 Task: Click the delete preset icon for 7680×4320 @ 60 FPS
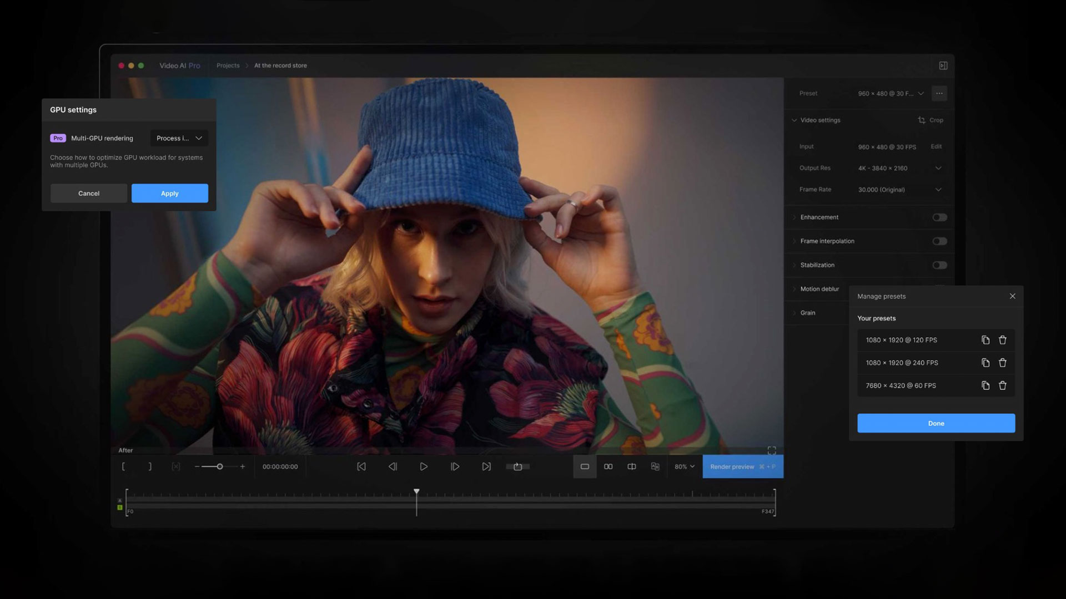[x=1002, y=385]
